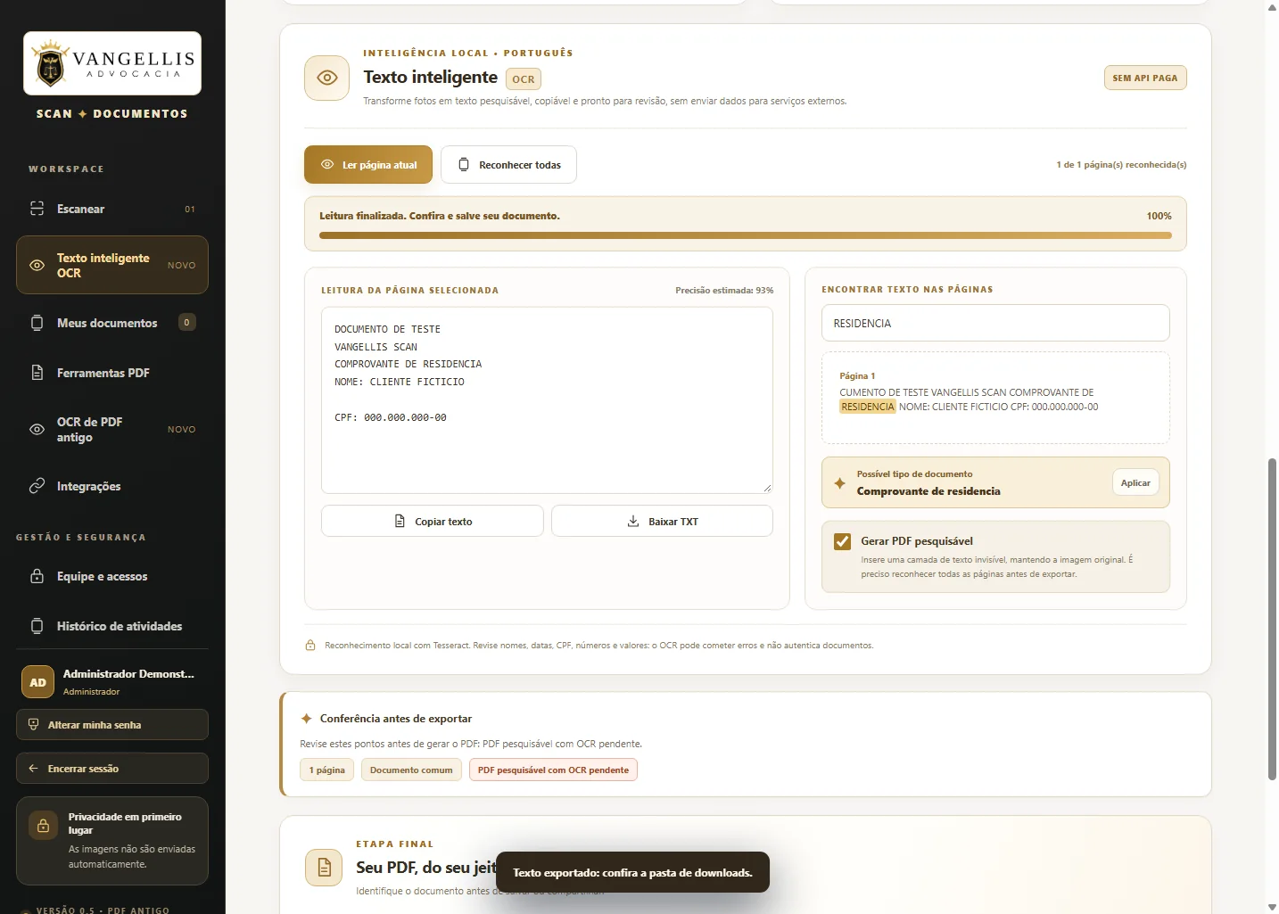Open Meus documentos in the sidebar
This screenshot has height=914, width=1279.
(112, 323)
